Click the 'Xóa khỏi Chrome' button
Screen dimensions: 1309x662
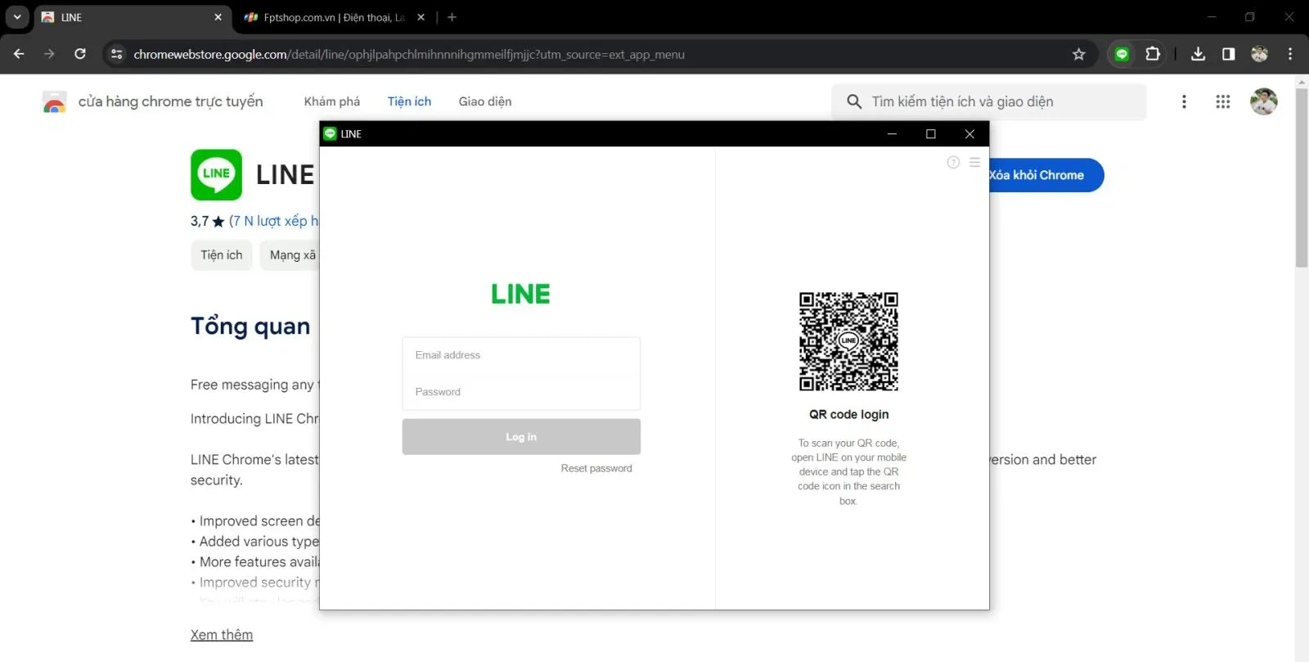tap(1046, 175)
